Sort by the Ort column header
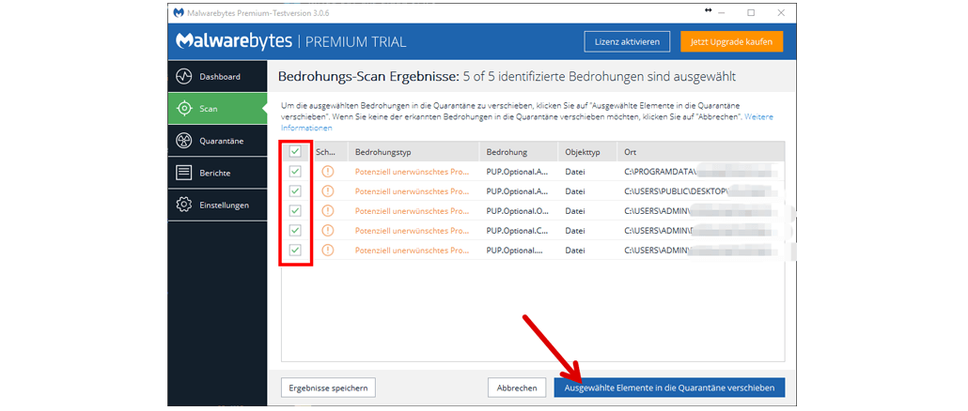The image size is (968, 411). point(701,152)
